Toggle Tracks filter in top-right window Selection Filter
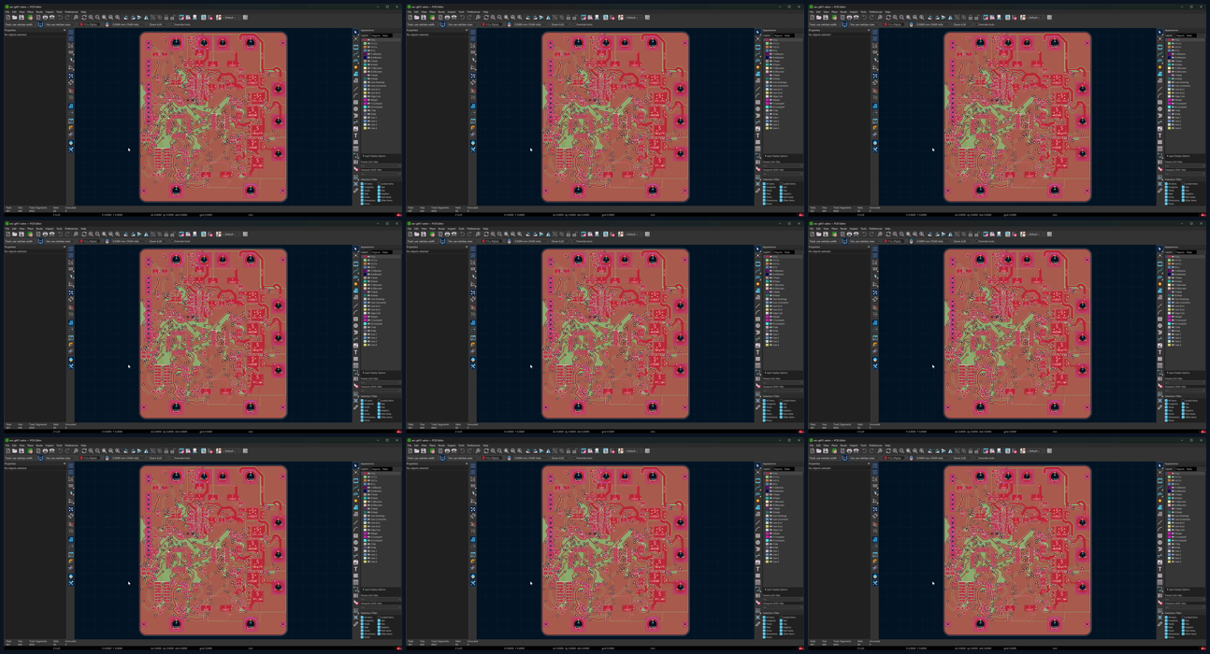 click(x=1170, y=191)
